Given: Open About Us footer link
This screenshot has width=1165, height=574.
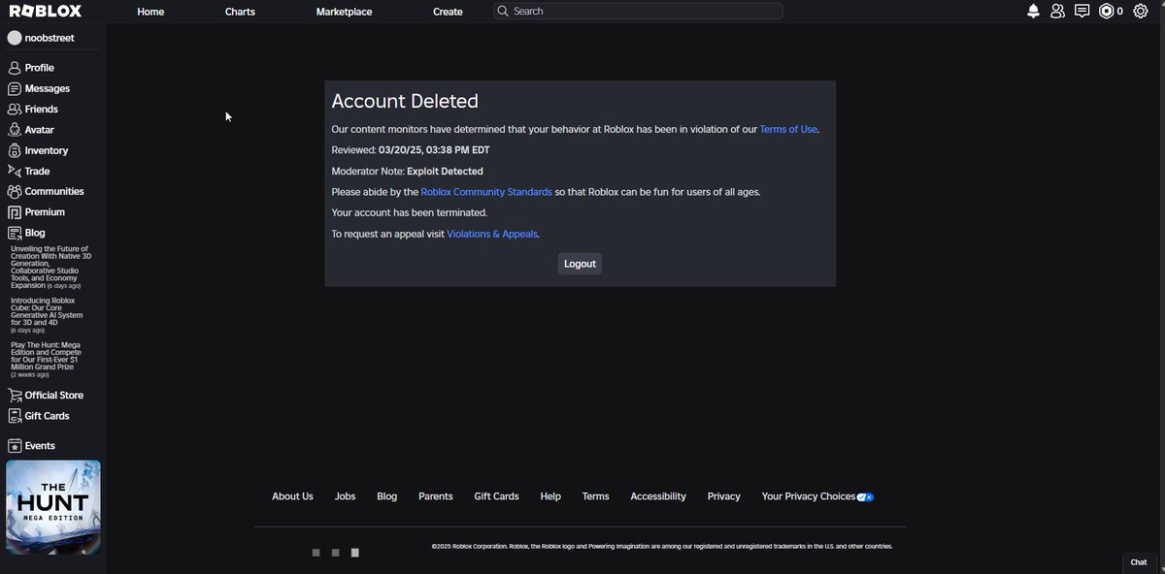Looking at the screenshot, I should click(292, 496).
